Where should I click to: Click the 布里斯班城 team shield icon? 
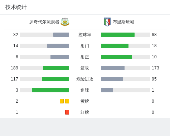(107, 22)
